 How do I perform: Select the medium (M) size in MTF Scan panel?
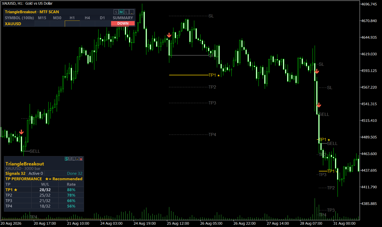pyautogui.click(x=121, y=12)
